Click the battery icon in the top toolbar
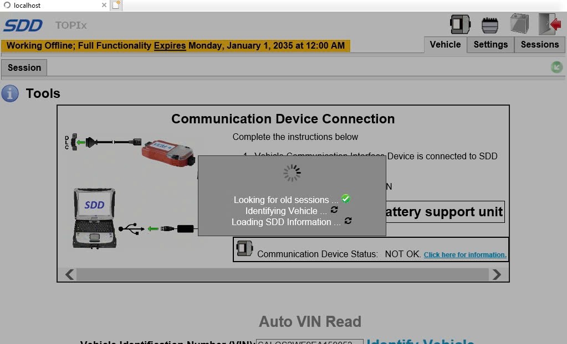Viewport: 567px width, 344px height. pos(520,23)
